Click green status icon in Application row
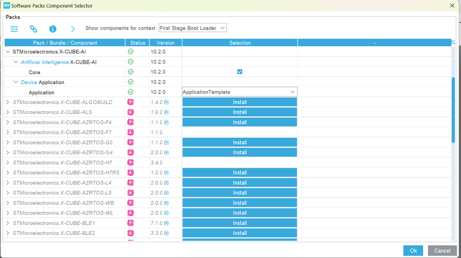The width and height of the screenshot is (461, 258). 131,92
